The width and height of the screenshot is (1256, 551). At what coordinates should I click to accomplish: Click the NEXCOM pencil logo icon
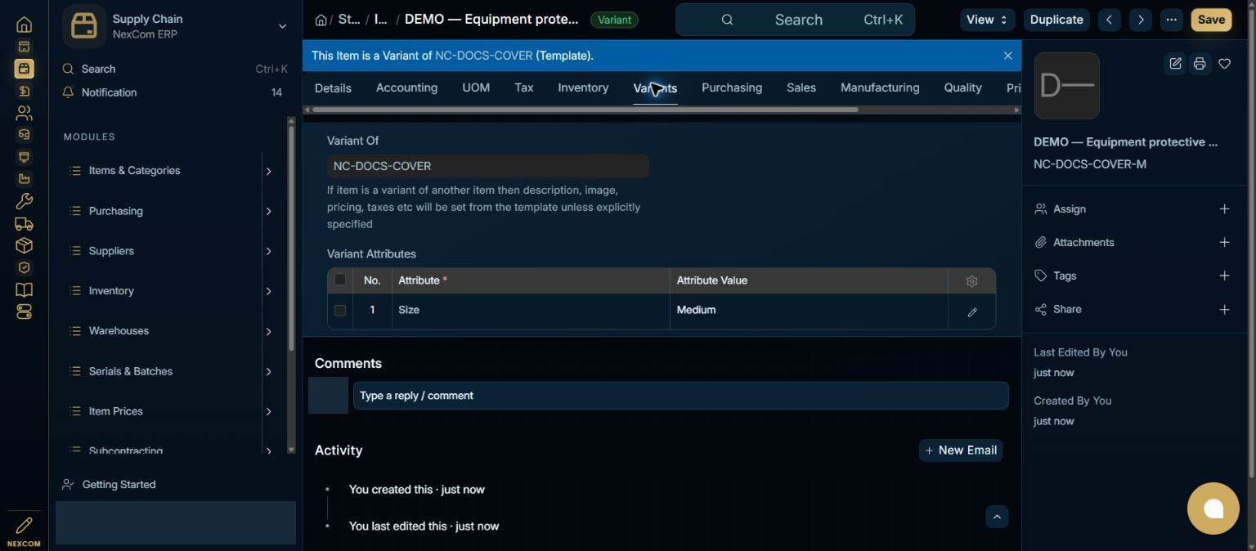24,531
